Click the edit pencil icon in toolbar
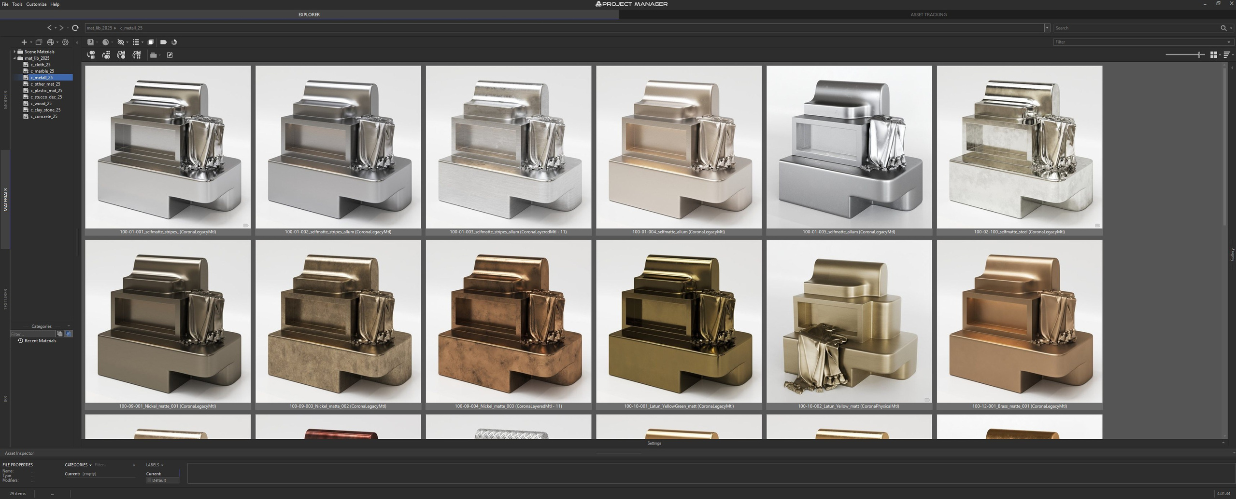The width and height of the screenshot is (1236, 499). [170, 55]
